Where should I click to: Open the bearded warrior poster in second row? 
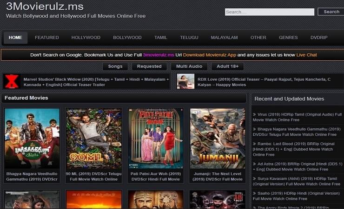click(x=156, y=200)
